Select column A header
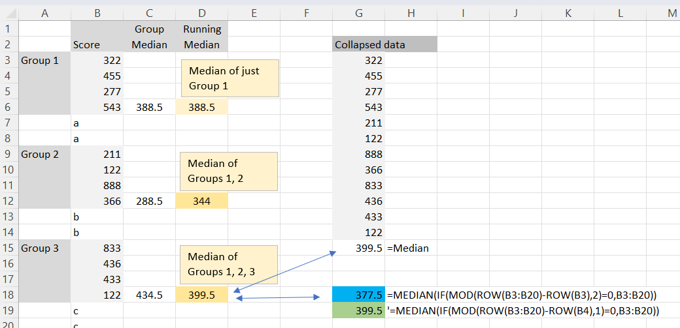This screenshot has height=328, width=680. pos(44,14)
